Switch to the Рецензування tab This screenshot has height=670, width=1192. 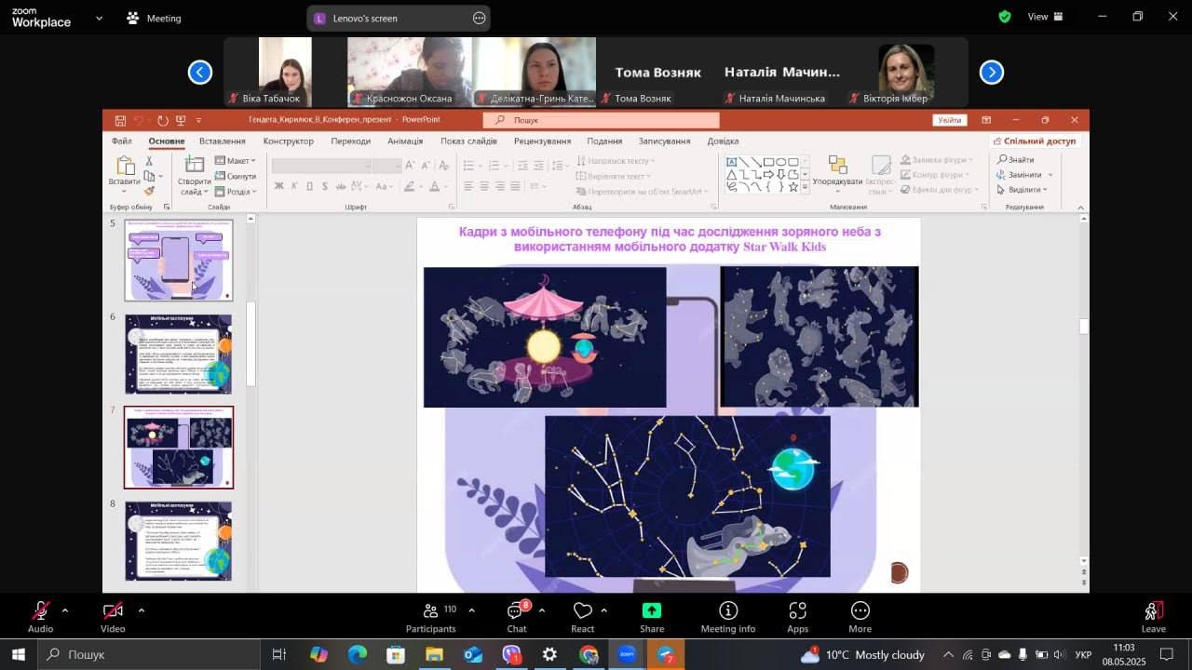click(542, 141)
